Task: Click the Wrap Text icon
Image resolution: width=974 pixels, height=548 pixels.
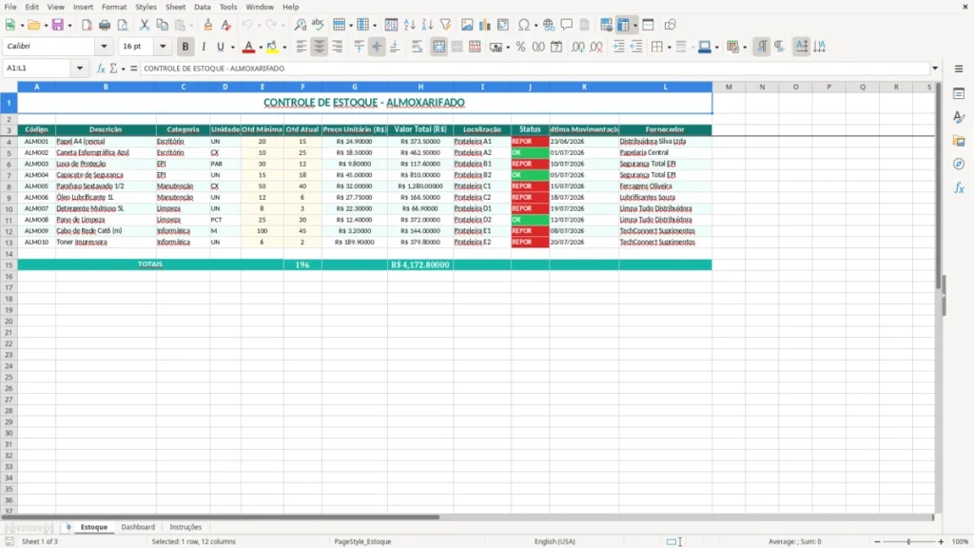Action: [x=417, y=47]
